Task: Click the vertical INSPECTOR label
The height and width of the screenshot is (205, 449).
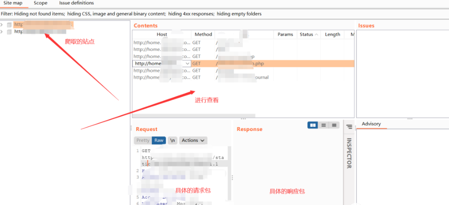Action: click(x=349, y=153)
